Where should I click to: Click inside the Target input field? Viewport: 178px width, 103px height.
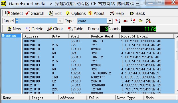pos(36,21)
